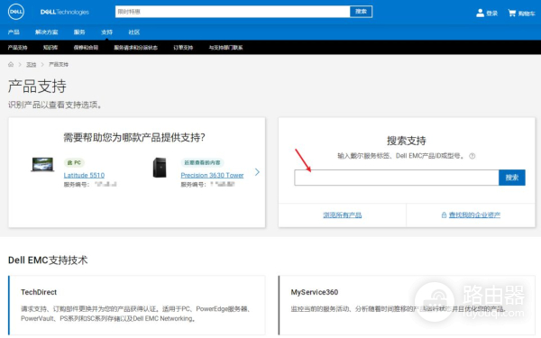The image size is (541, 338).
Task: Click the blue 搜索 button in 搜索支持 panel
Action: pyautogui.click(x=512, y=178)
